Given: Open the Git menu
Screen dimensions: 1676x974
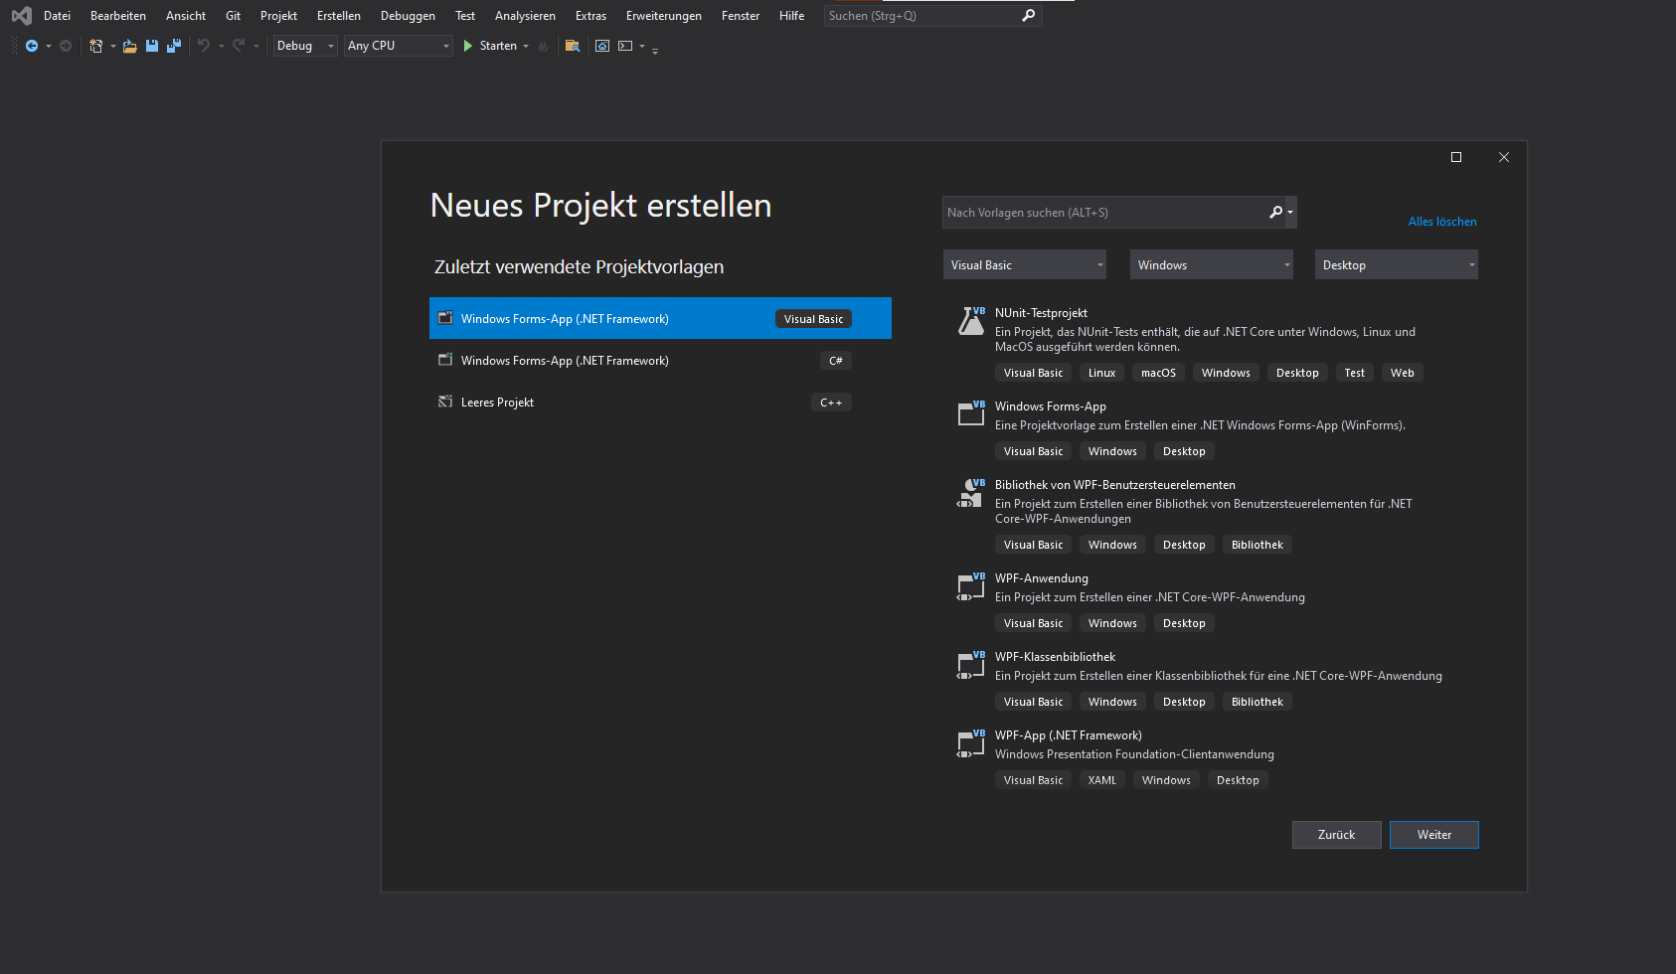Looking at the screenshot, I should pyautogui.click(x=233, y=16).
